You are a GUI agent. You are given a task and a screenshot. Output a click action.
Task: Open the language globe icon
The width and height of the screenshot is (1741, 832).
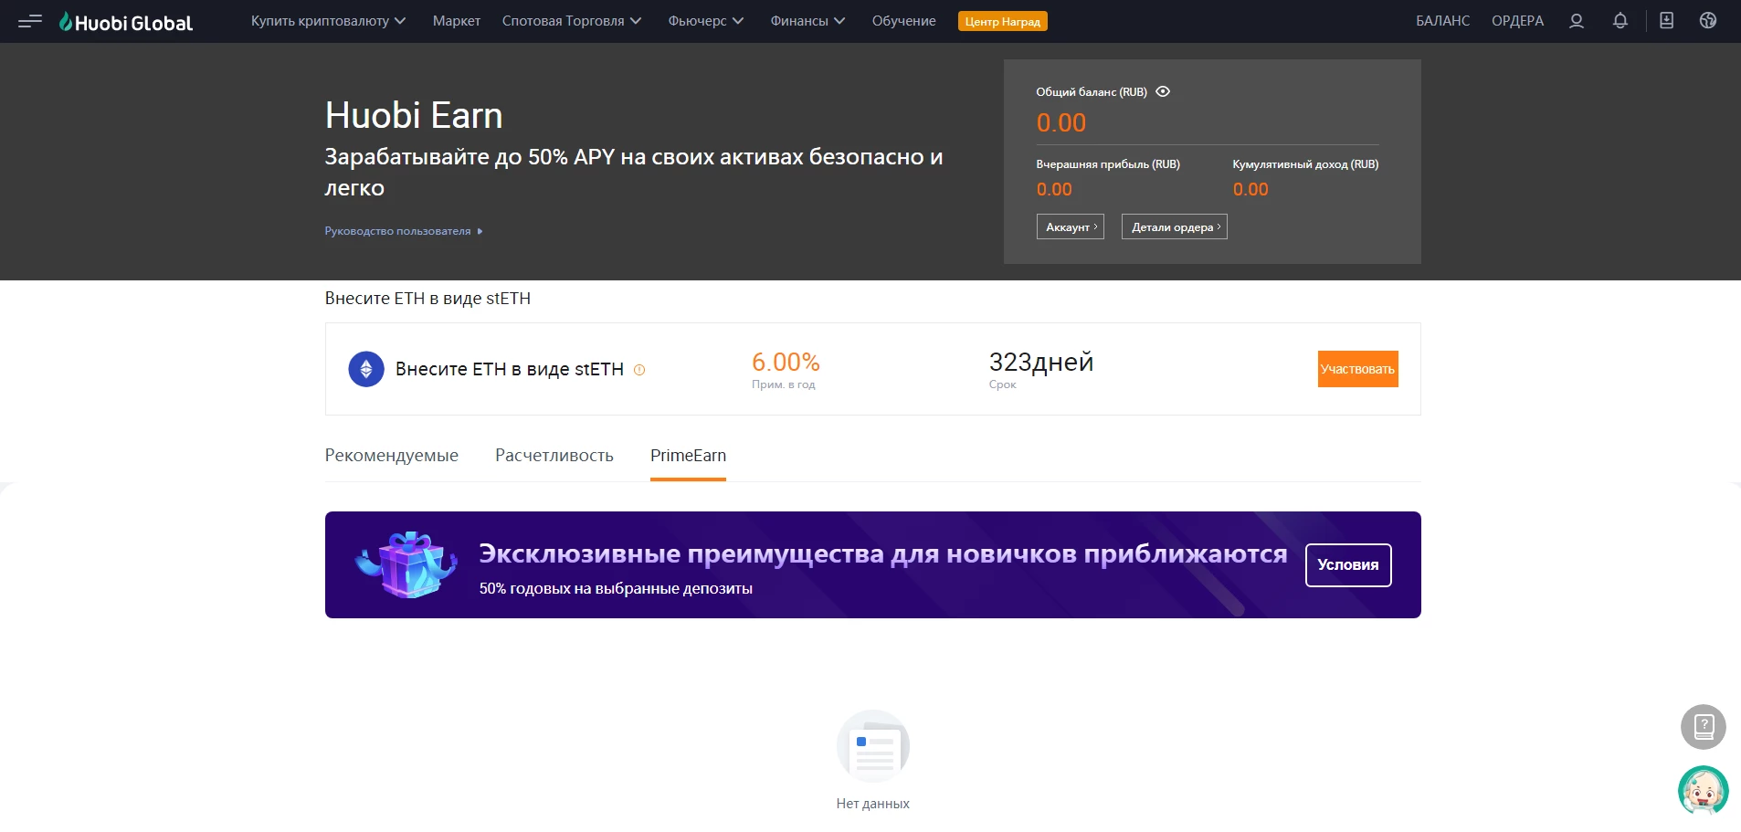click(1707, 20)
